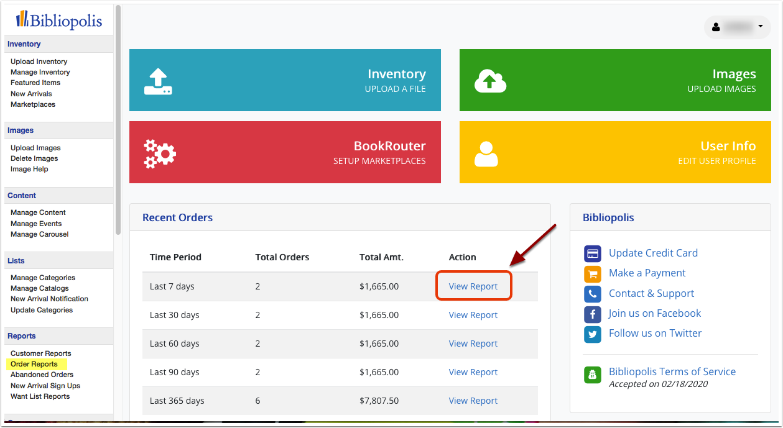Open Follow us on Twitter link
This screenshot has width=783, height=428.
(x=655, y=333)
